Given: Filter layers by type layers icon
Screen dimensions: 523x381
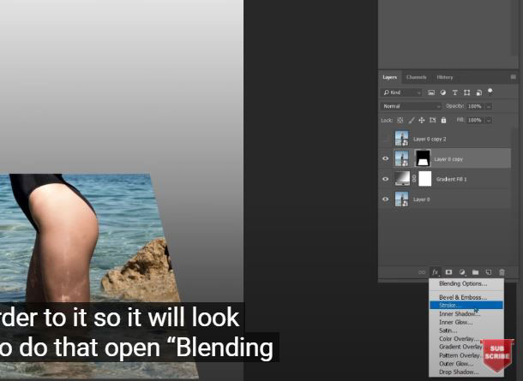Looking at the screenshot, I should click(454, 92).
